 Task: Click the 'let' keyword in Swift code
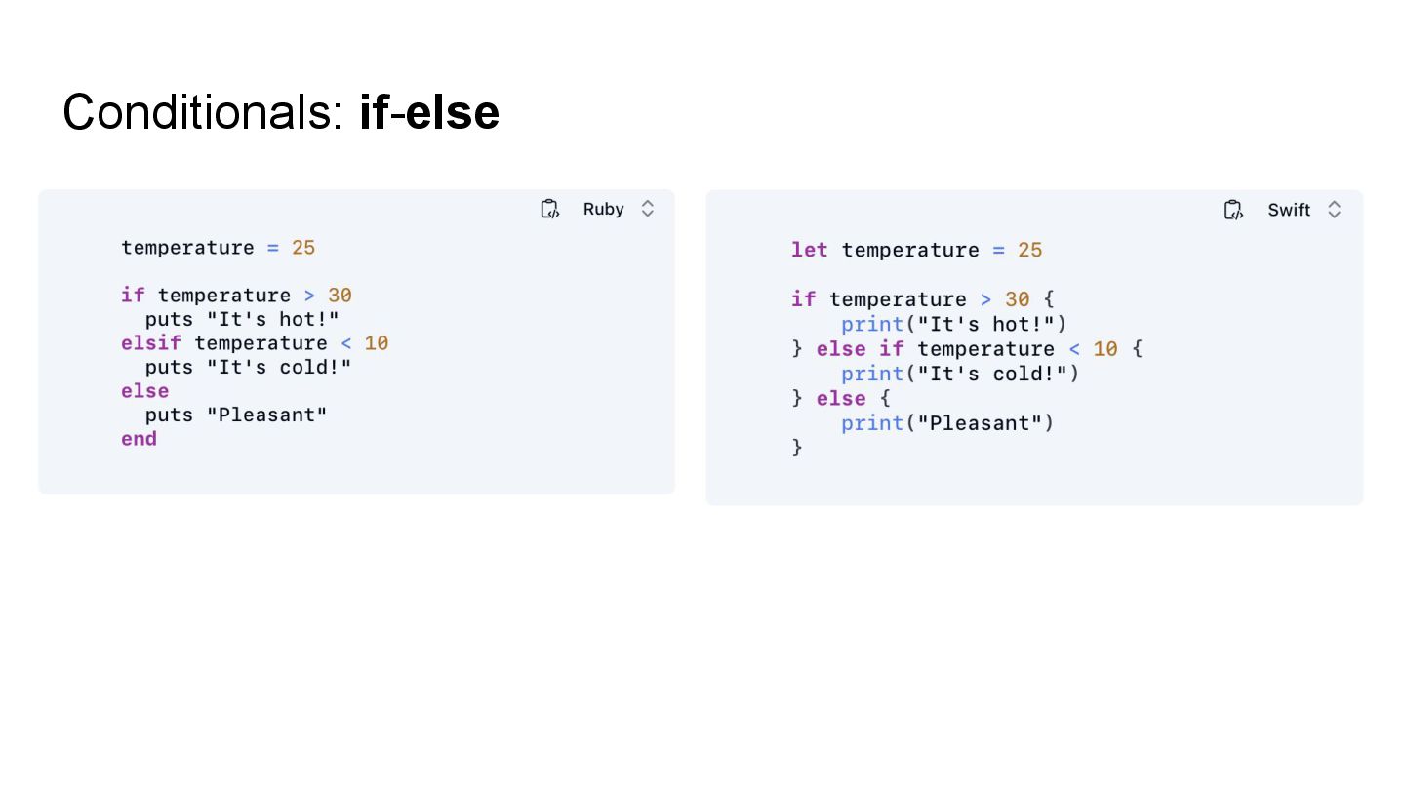click(x=809, y=251)
